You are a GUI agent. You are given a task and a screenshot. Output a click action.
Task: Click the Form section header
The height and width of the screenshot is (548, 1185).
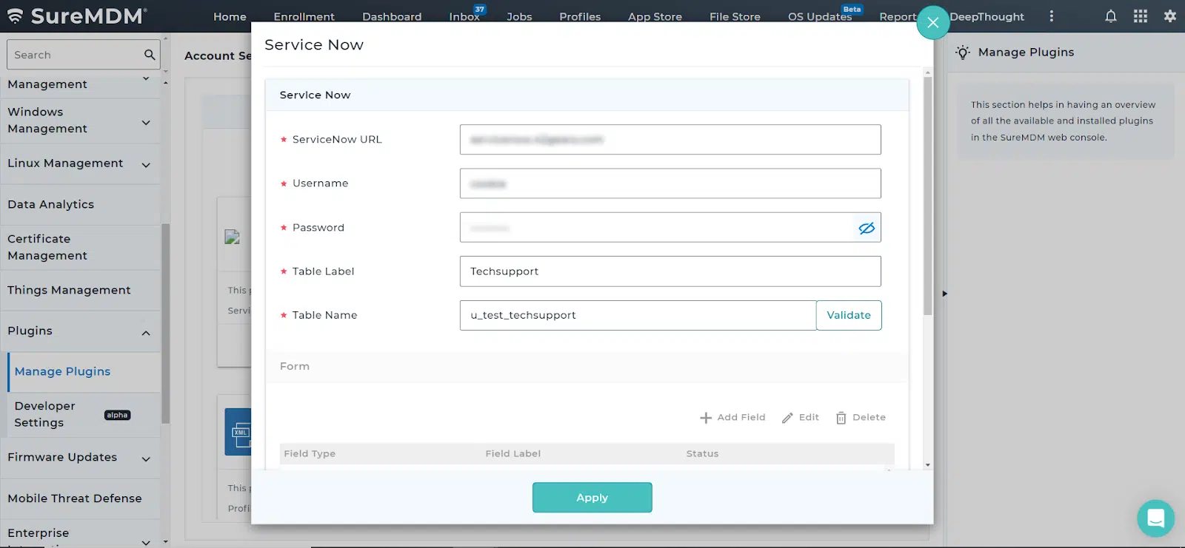point(587,367)
